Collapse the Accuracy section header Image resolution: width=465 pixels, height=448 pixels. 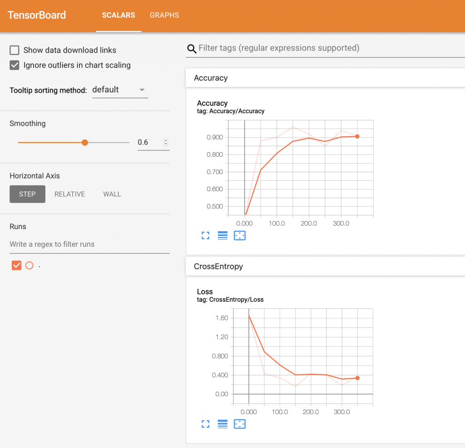coord(325,78)
